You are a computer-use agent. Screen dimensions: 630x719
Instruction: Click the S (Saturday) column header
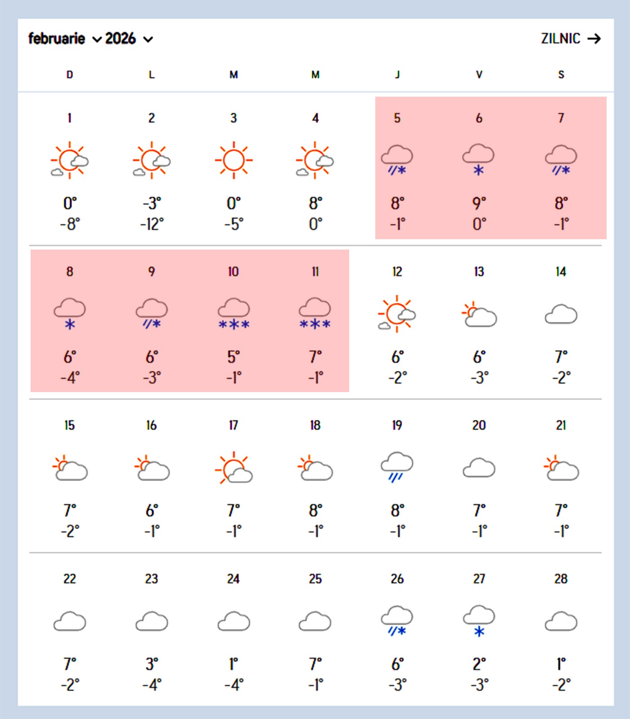[561, 75]
